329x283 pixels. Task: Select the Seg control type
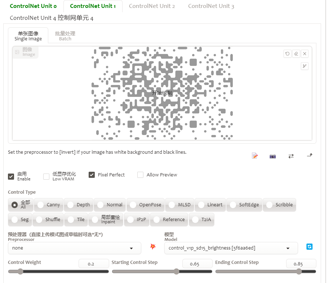(x=20, y=220)
